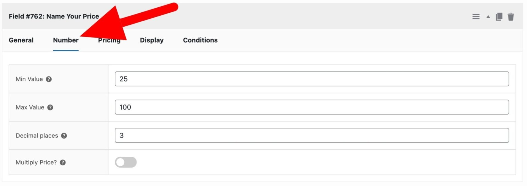Image resolution: width=527 pixels, height=186 pixels.
Task: Click the hamburger list icon in the field header
Action: click(x=476, y=16)
